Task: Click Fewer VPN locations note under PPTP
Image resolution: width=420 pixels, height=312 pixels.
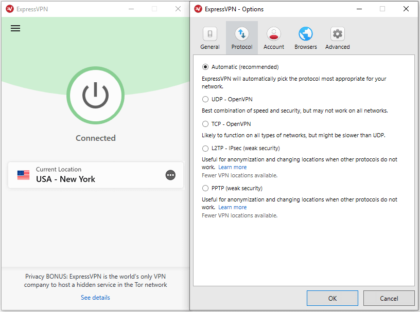Action: pos(240,216)
